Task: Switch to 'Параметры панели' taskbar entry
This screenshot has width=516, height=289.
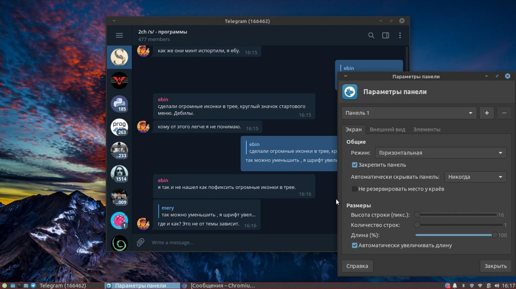Action: point(142,286)
